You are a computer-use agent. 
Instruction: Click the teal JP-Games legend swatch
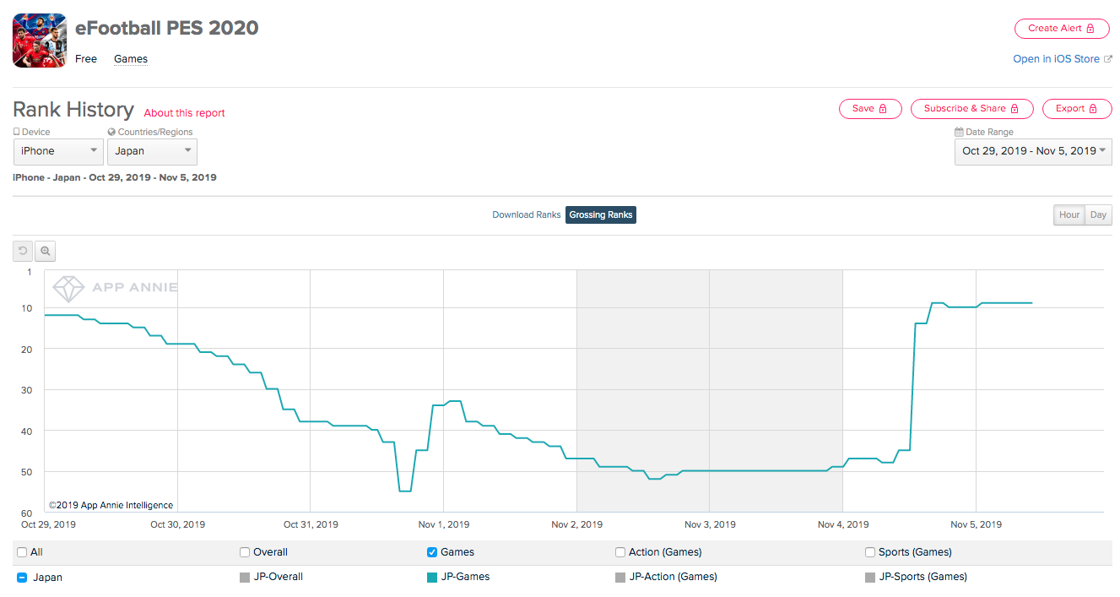(432, 578)
